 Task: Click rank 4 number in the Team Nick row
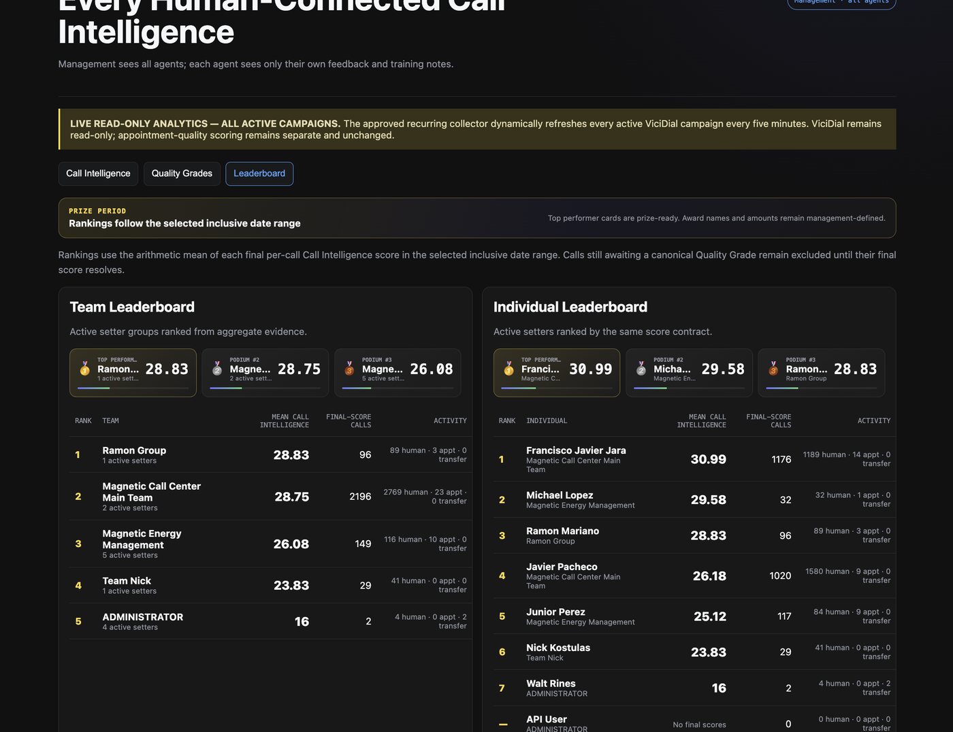click(x=78, y=586)
